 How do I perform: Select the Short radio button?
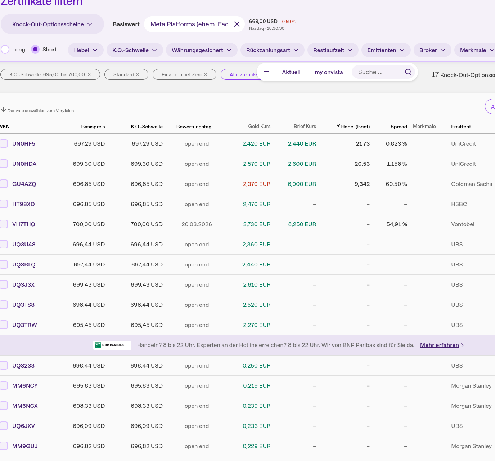[x=35, y=50]
